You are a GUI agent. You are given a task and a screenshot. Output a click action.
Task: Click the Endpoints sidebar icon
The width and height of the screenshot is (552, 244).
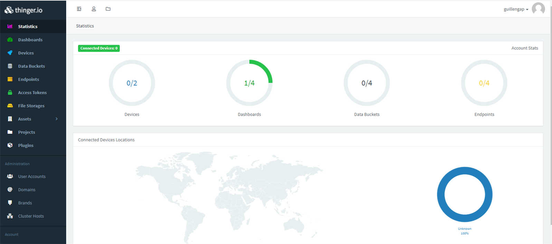coord(10,79)
